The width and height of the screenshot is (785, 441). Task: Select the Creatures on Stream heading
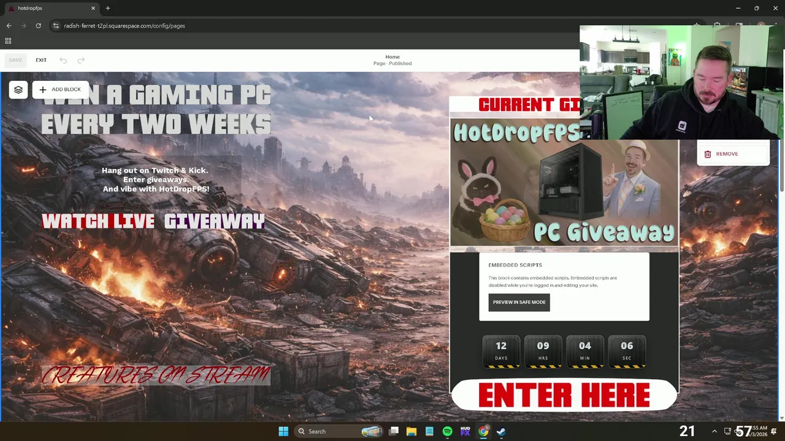click(x=156, y=375)
